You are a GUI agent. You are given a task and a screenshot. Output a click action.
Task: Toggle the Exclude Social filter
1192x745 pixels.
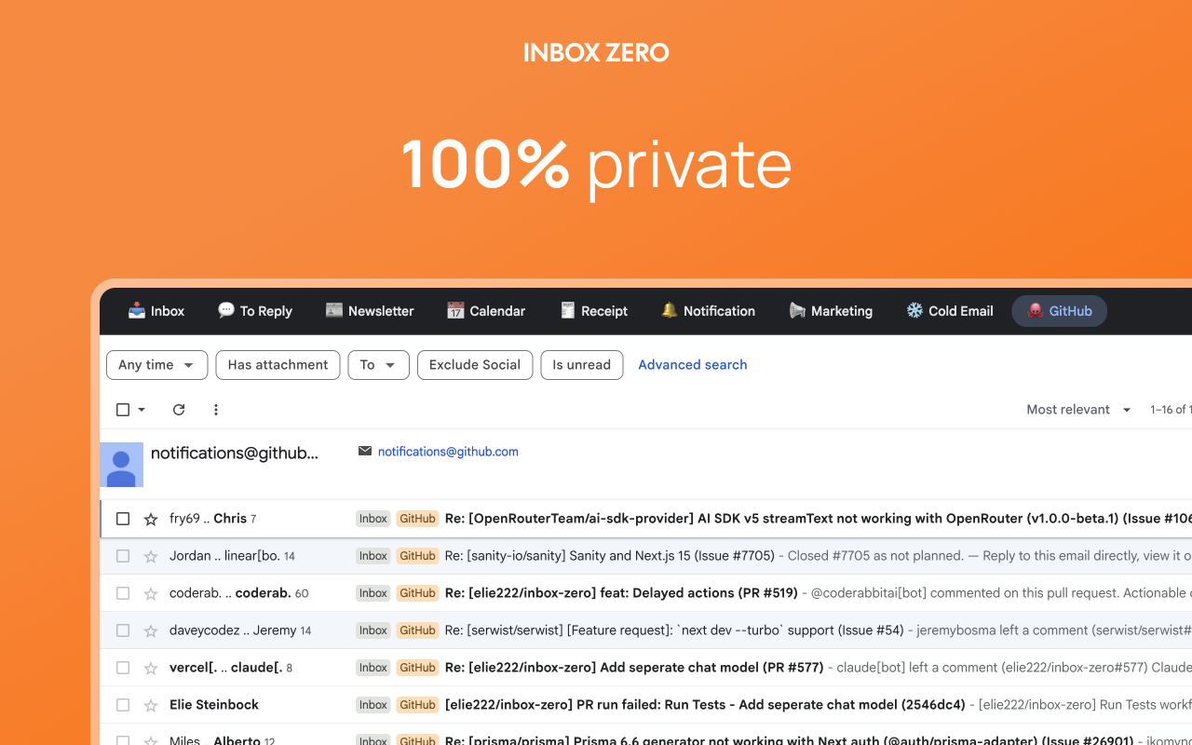click(x=475, y=365)
